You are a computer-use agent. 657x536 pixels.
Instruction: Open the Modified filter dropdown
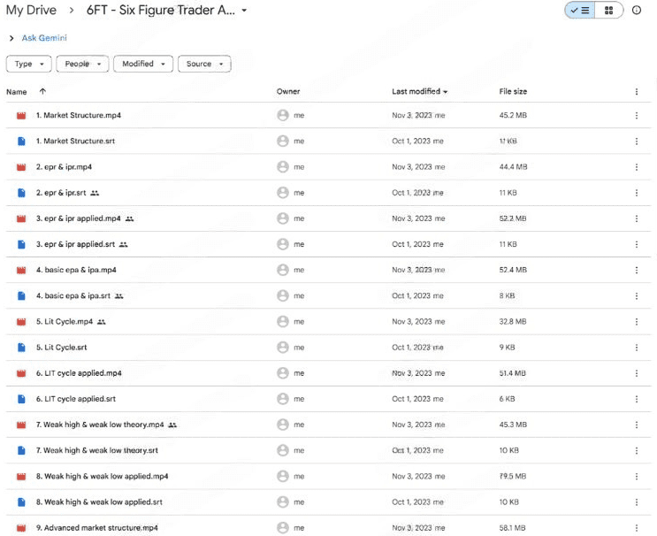click(143, 64)
